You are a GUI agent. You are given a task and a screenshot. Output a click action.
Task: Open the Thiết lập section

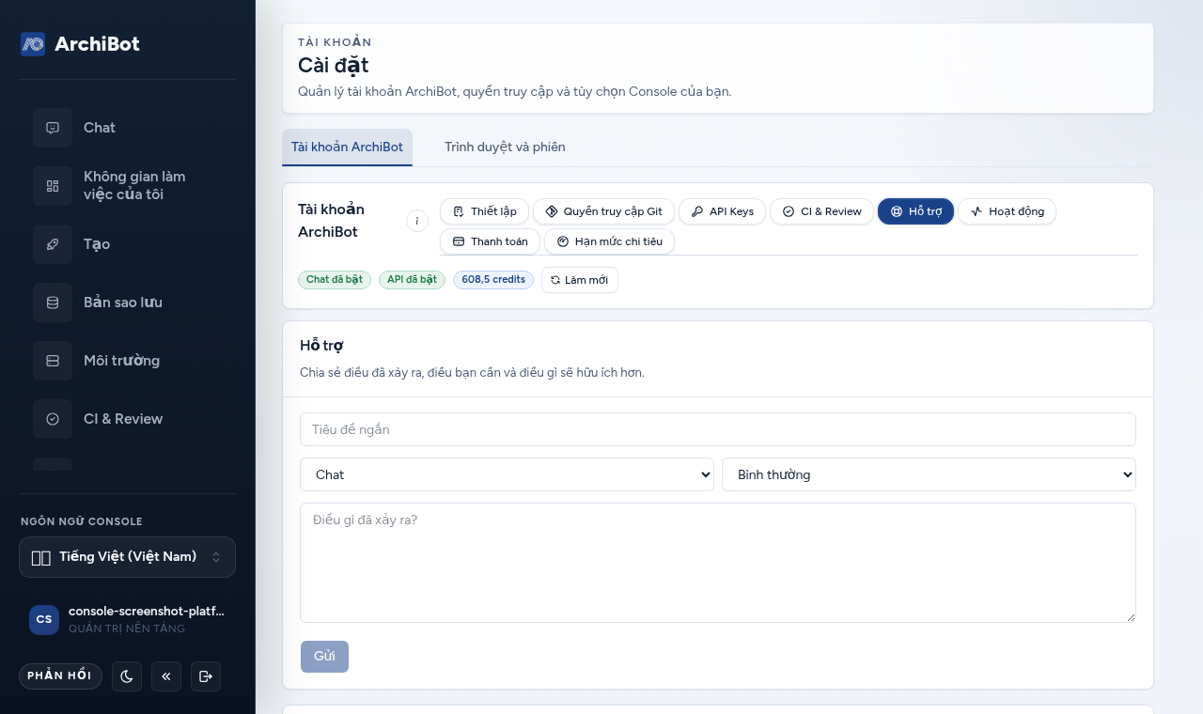484,211
